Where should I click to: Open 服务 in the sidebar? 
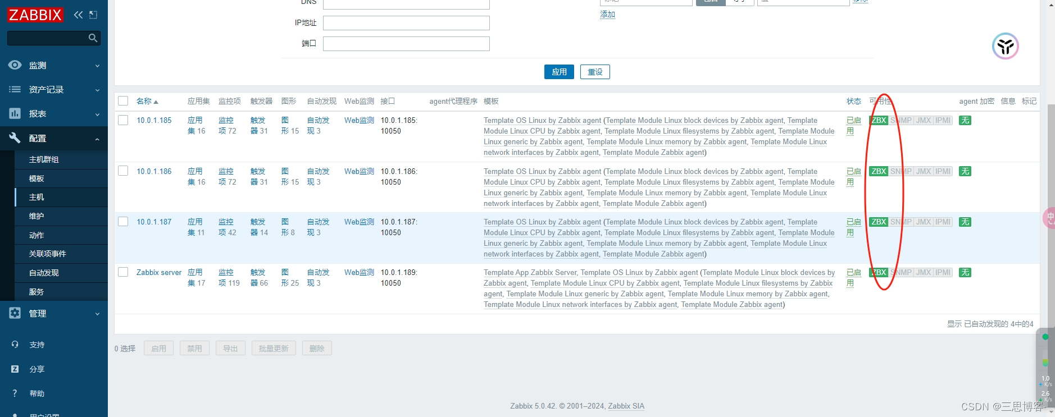[x=37, y=292]
